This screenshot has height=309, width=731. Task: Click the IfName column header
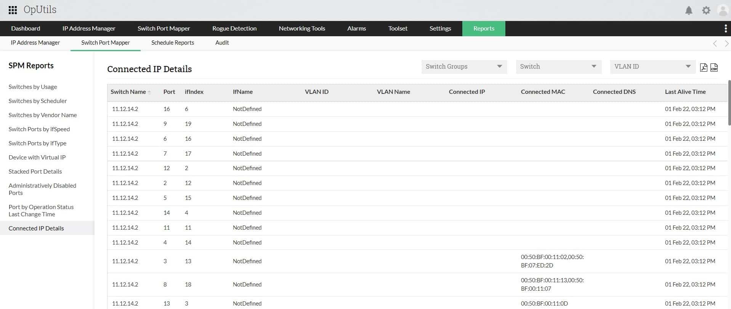(x=243, y=92)
